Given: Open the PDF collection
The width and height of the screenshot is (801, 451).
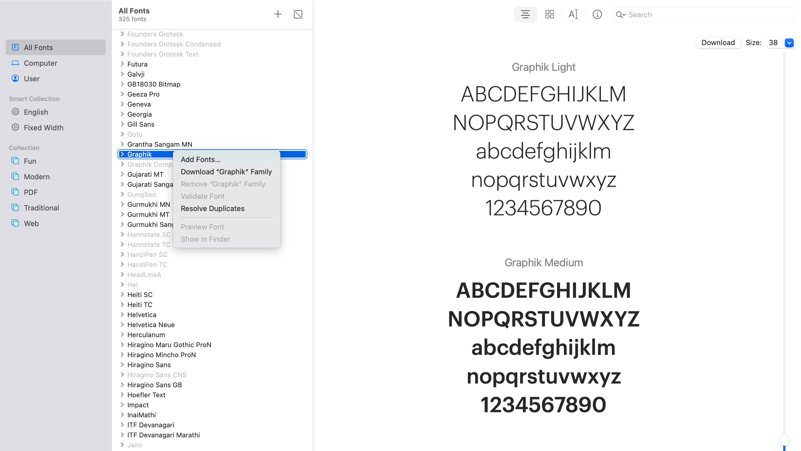Looking at the screenshot, I should (56, 192).
